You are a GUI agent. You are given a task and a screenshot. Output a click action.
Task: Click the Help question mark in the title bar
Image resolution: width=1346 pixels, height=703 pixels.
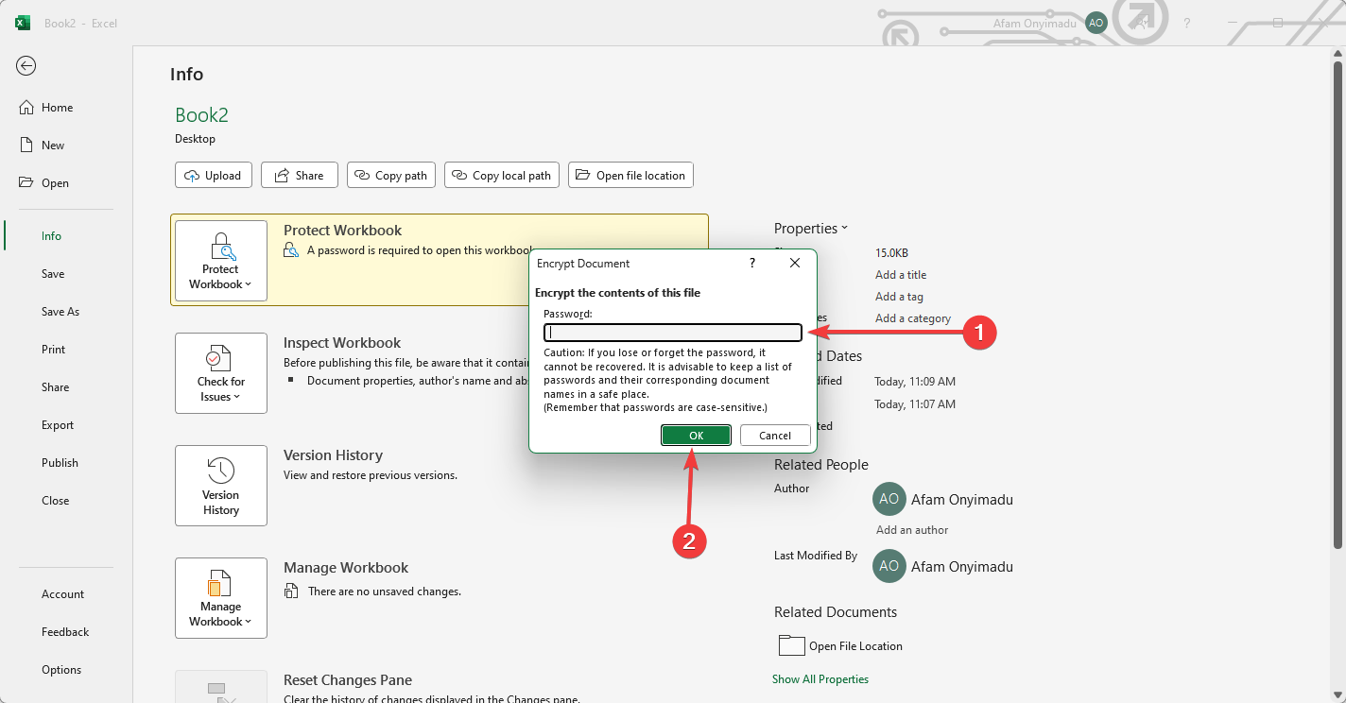pos(1187,23)
